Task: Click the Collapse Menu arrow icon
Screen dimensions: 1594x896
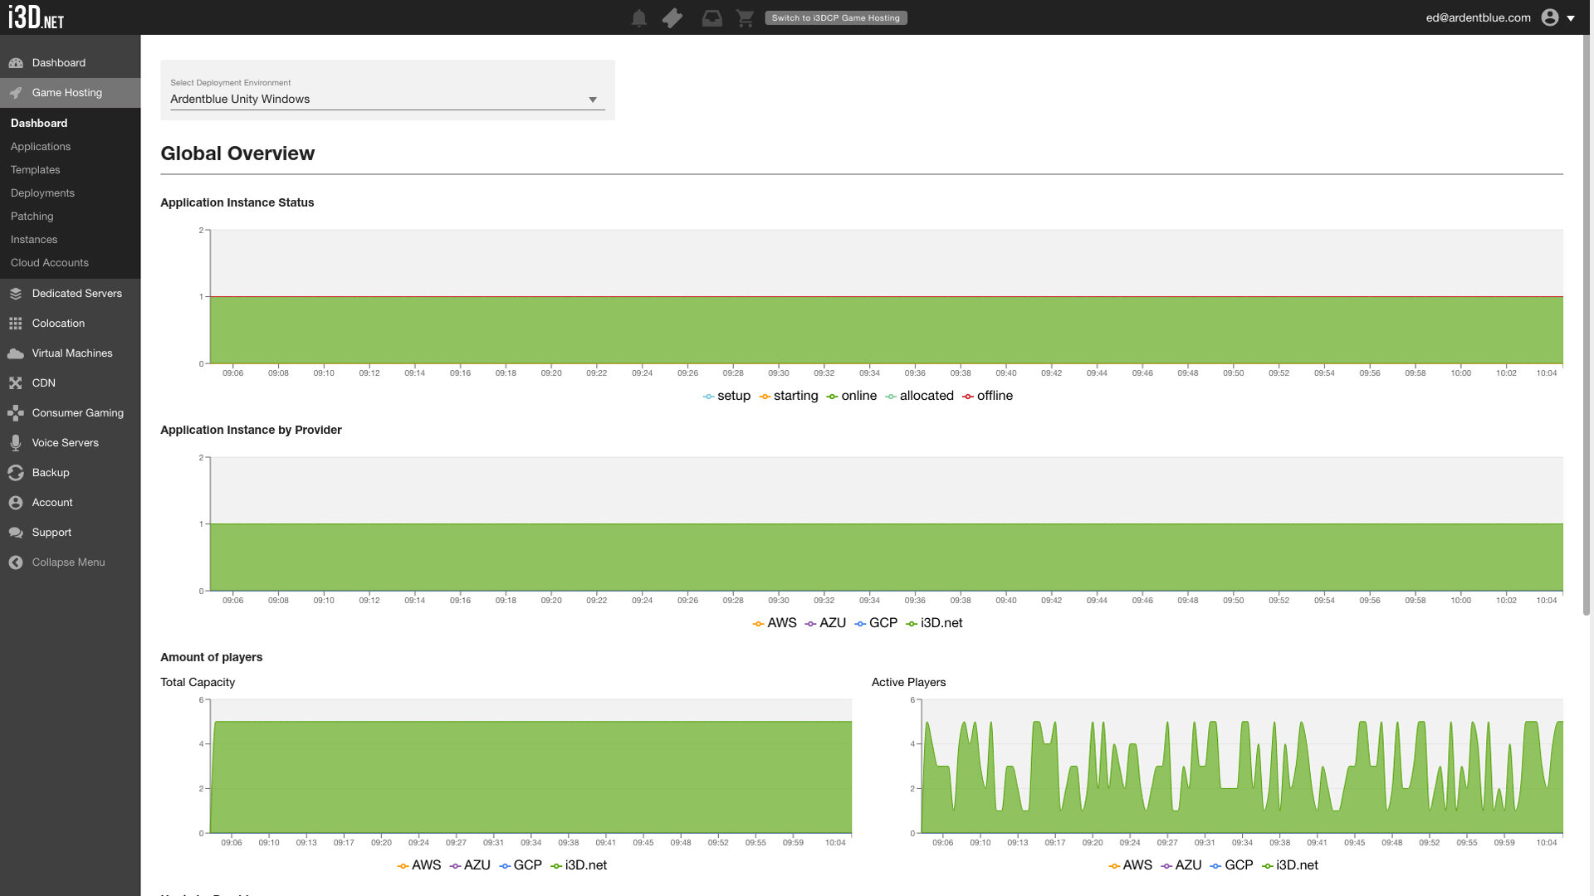Action: point(16,562)
